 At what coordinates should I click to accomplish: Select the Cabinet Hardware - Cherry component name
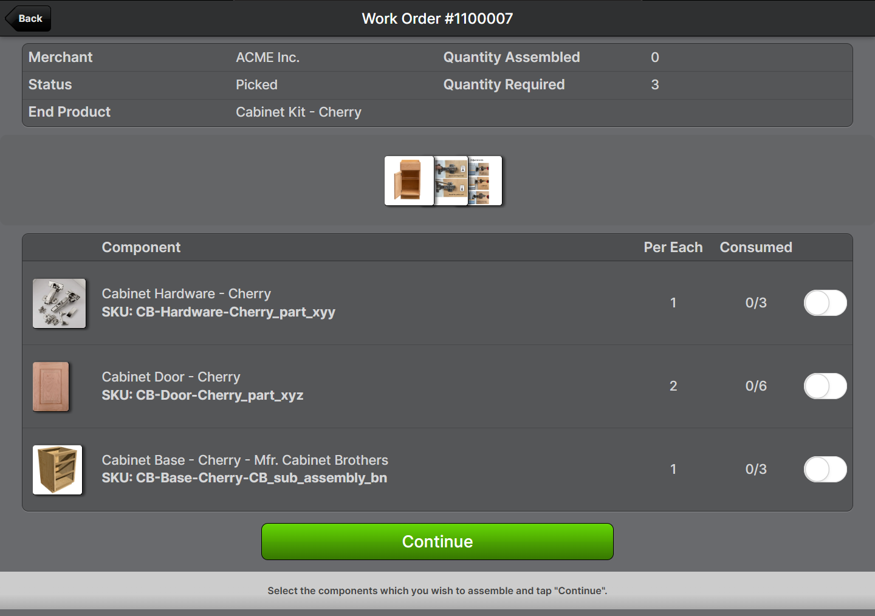186,293
